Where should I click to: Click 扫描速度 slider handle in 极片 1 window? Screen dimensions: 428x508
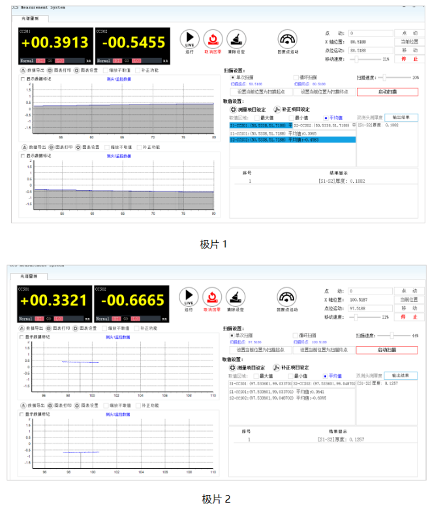tap(384, 78)
